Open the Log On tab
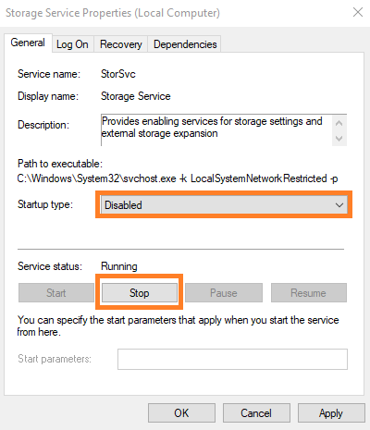The width and height of the screenshot is (370, 430). [72, 44]
